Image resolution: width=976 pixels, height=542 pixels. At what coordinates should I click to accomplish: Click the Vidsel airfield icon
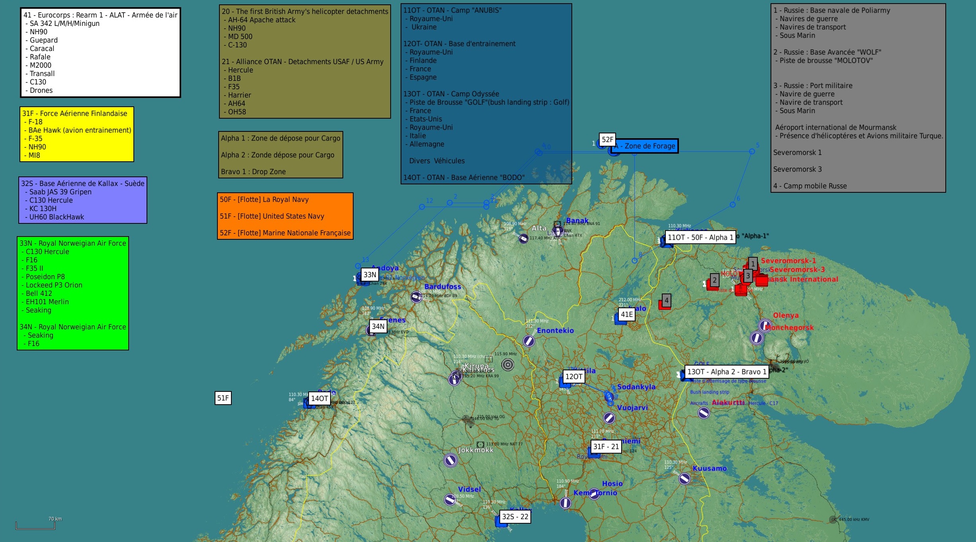point(450,499)
